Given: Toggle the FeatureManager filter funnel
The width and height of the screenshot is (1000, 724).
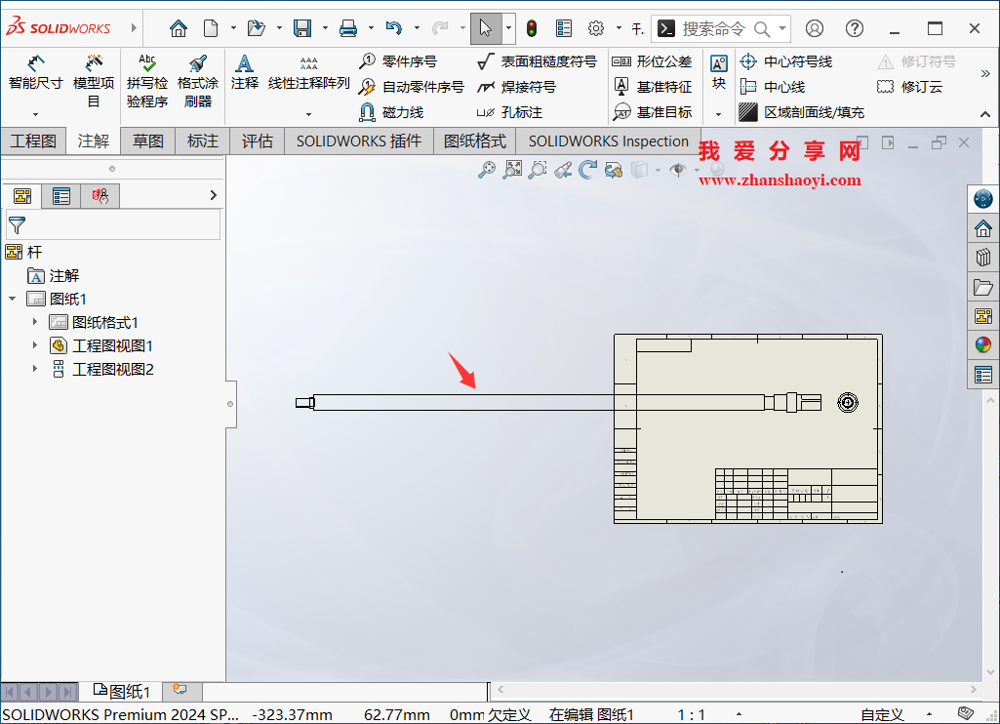Looking at the screenshot, I should coord(17,224).
